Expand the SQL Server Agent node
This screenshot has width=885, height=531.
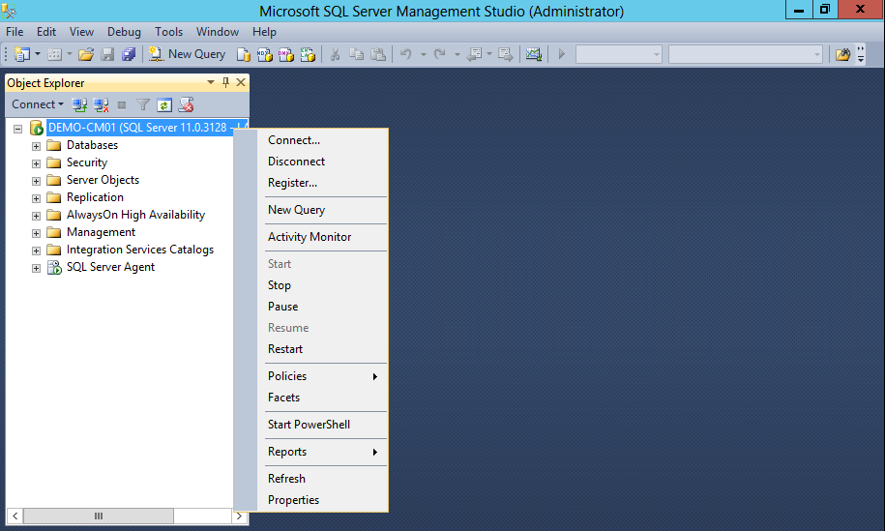pos(37,268)
